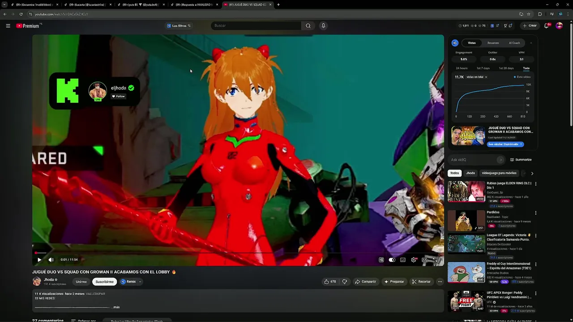Open the Los filtros dropdown
Viewport: 573px width, 322px height.
click(179, 26)
